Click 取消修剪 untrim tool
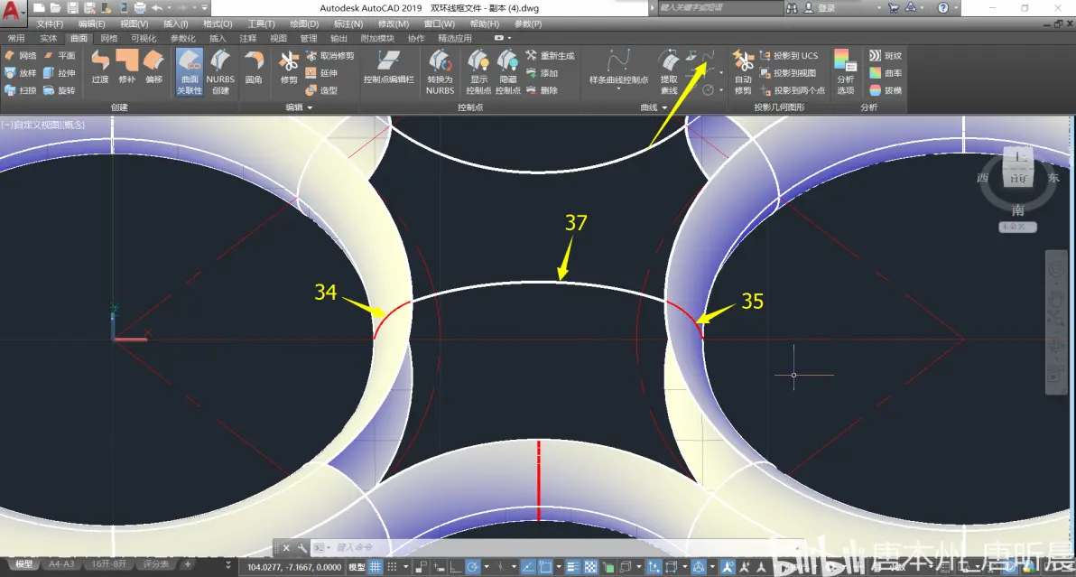The height and width of the screenshot is (577, 1076). pyautogui.click(x=330, y=56)
